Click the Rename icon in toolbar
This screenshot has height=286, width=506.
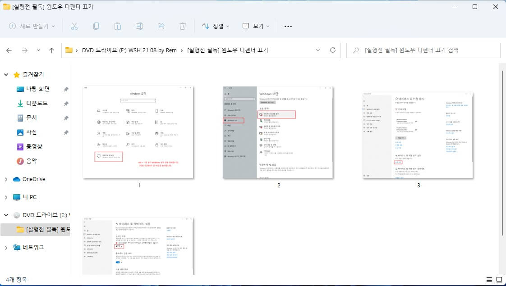[139, 26]
